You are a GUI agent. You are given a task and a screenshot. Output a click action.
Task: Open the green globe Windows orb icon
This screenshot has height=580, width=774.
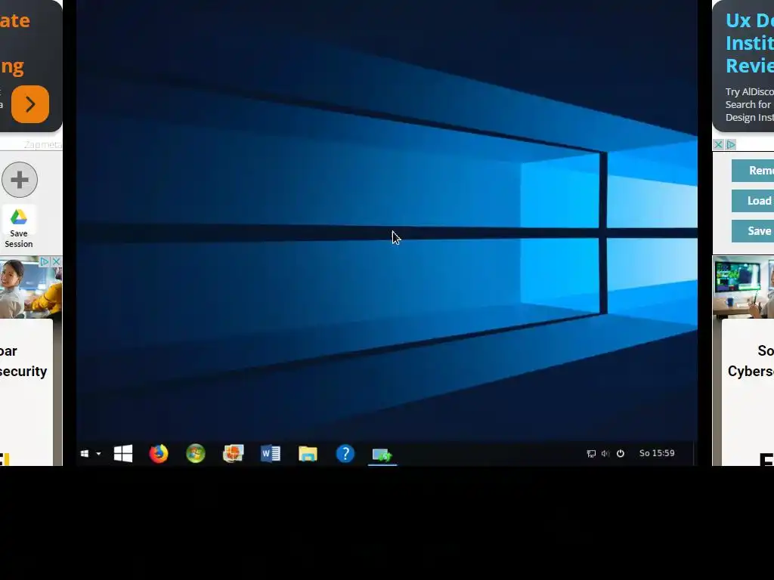coord(196,453)
